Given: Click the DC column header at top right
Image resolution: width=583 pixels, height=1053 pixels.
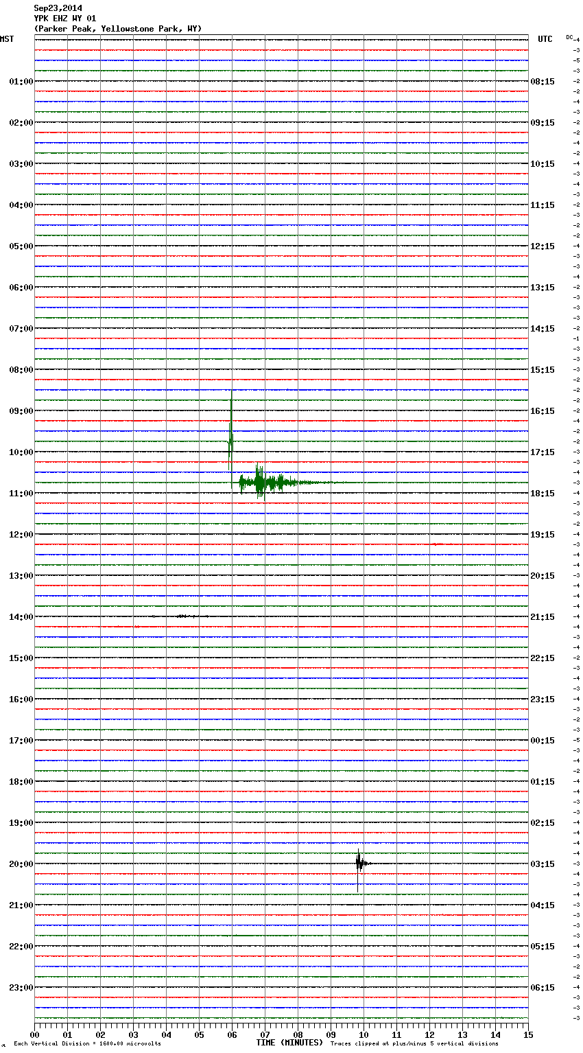Looking at the screenshot, I should point(569,37).
